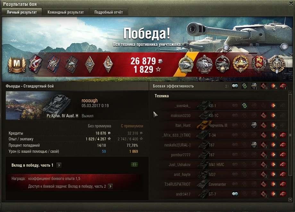Open the Подробный отчёт tab
The image size is (295, 212).
click(109, 12)
